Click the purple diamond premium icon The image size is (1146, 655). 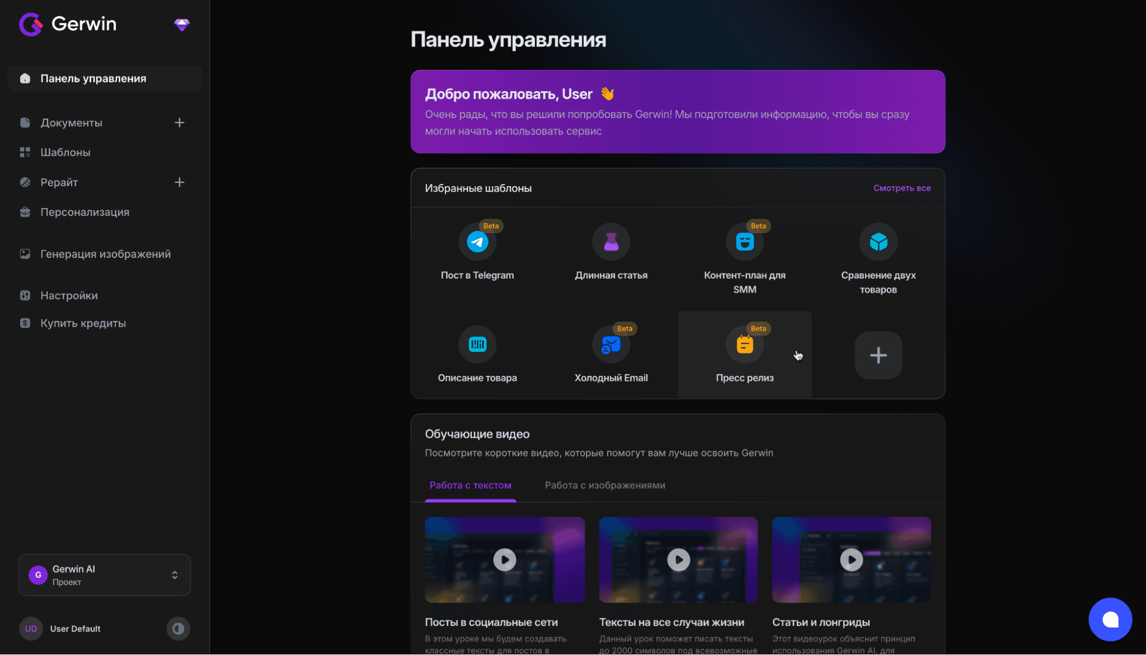[x=182, y=25]
